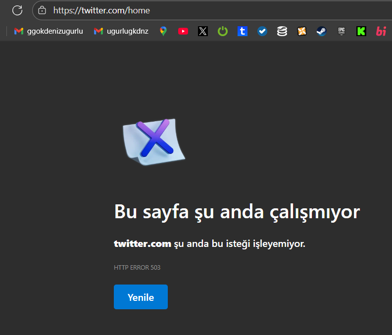Open the green power symbol bookmark
Screen dimensions: 392x335
(223, 31)
